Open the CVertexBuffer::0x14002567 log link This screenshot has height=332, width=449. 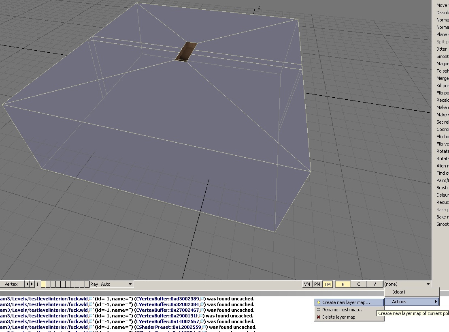(168, 322)
